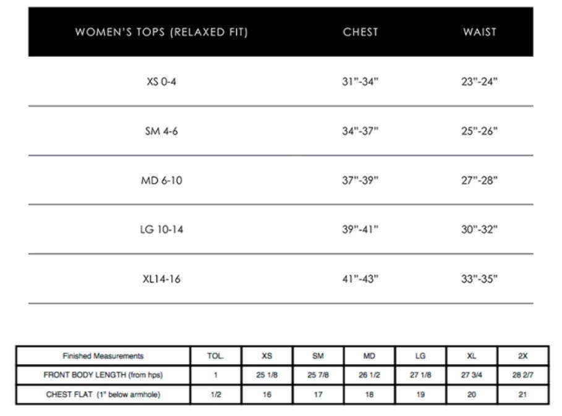Select the CHEST column header
The image size is (562, 416).
360,33
